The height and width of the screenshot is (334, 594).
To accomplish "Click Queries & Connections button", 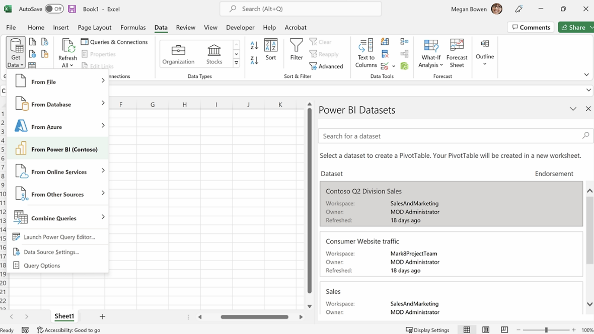I will pyautogui.click(x=114, y=42).
